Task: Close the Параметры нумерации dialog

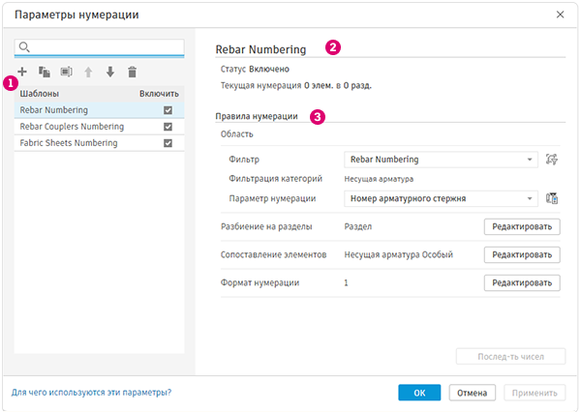Action: [560, 15]
